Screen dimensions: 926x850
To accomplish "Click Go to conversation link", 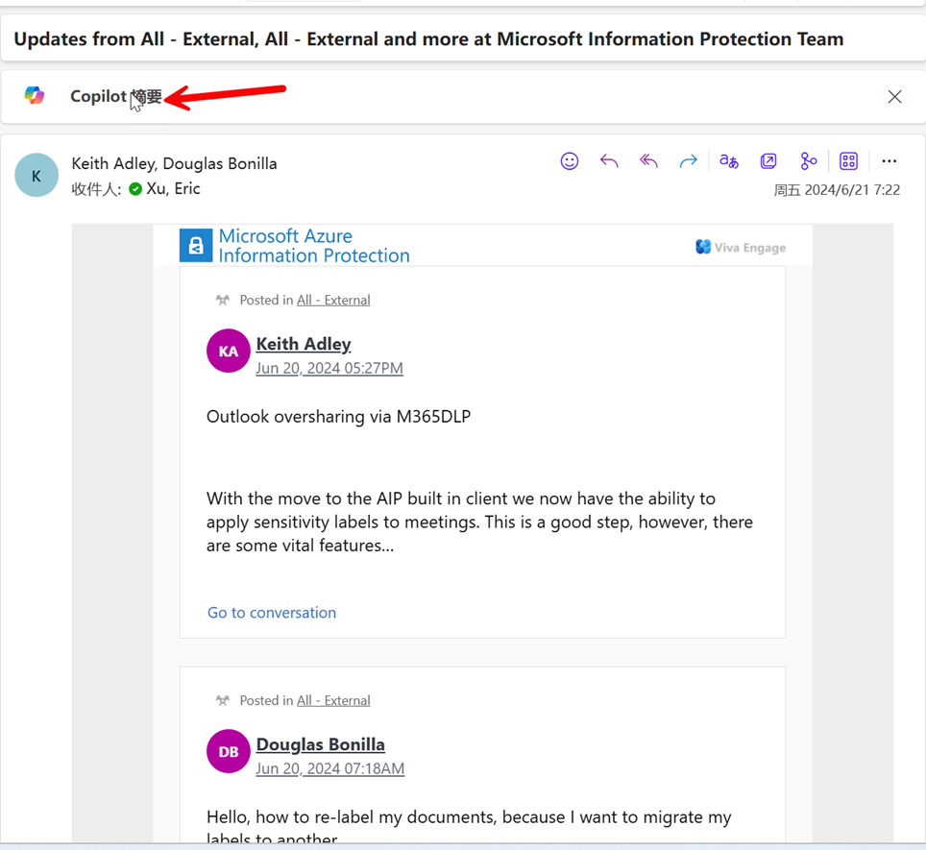I will click(x=272, y=613).
